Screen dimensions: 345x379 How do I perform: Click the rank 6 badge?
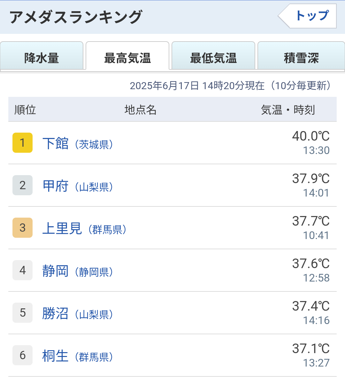tap(22, 355)
